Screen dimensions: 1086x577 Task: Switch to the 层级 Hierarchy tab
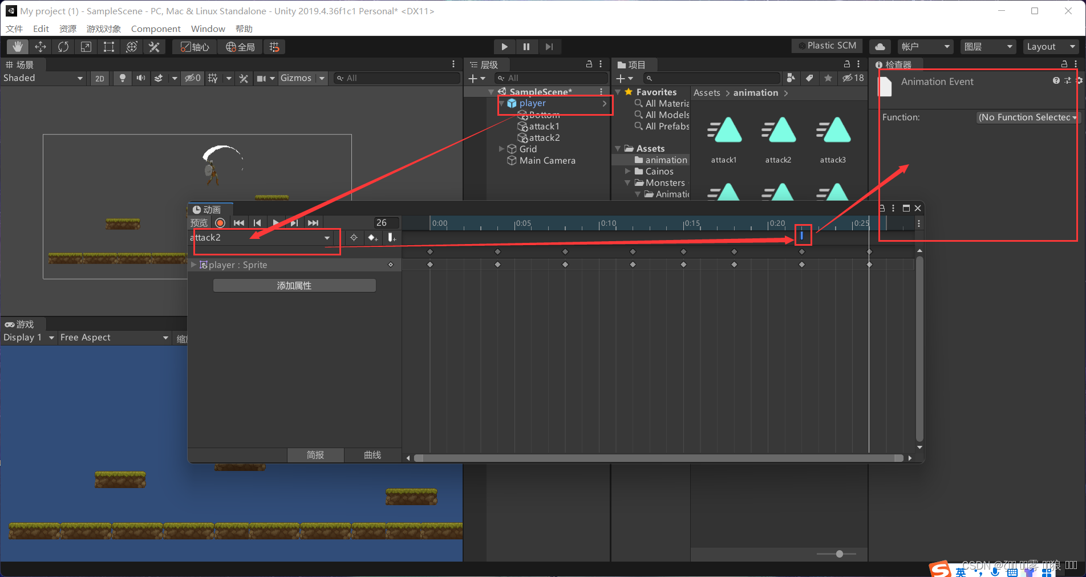pyautogui.click(x=484, y=64)
